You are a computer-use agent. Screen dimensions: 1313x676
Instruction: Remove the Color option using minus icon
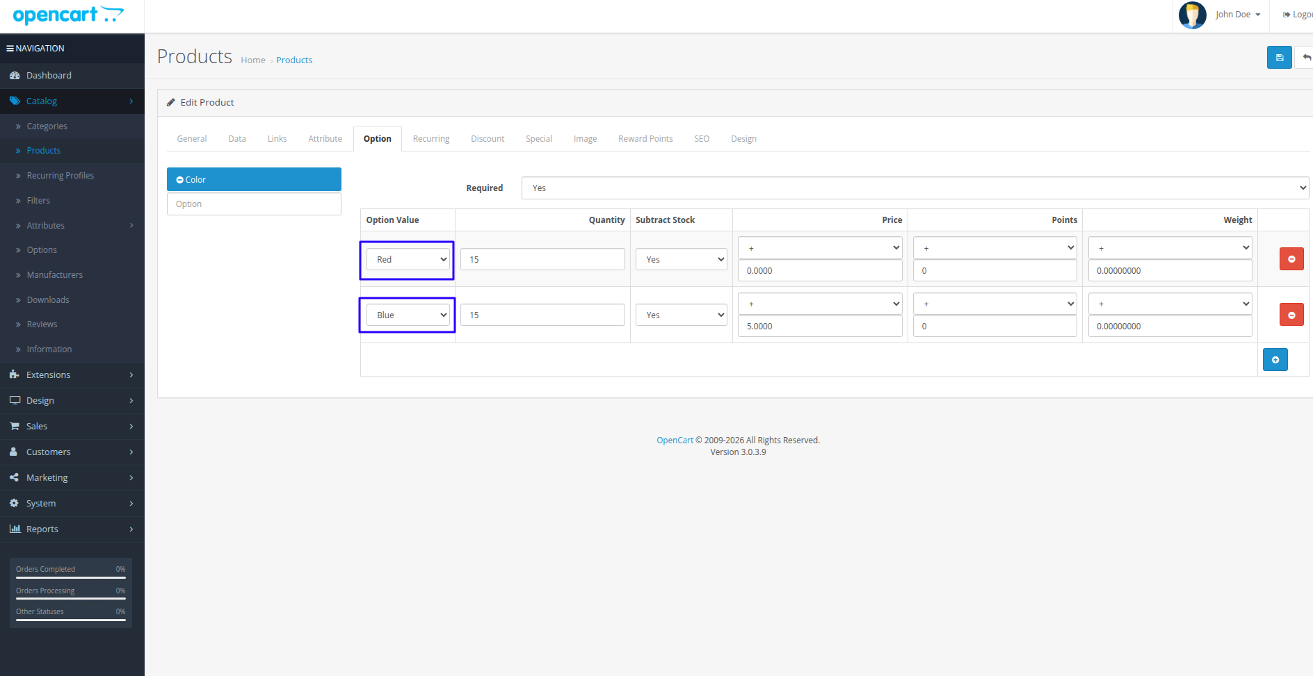[x=179, y=180]
